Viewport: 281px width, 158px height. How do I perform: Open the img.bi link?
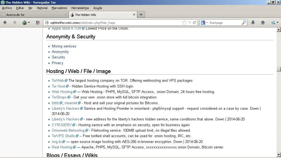pos(57,142)
